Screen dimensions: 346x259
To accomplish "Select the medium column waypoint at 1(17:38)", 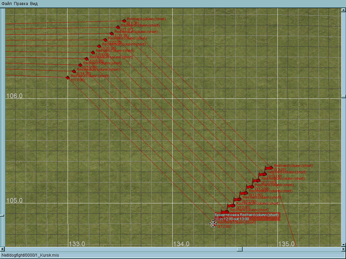I will pos(86,59).
